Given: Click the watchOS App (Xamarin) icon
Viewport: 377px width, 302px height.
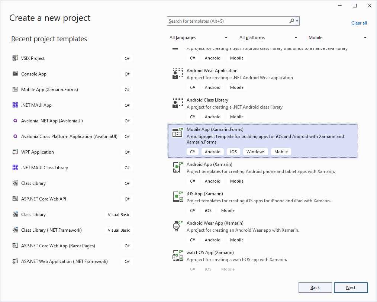Looking at the screenshot, I should 177,255.
